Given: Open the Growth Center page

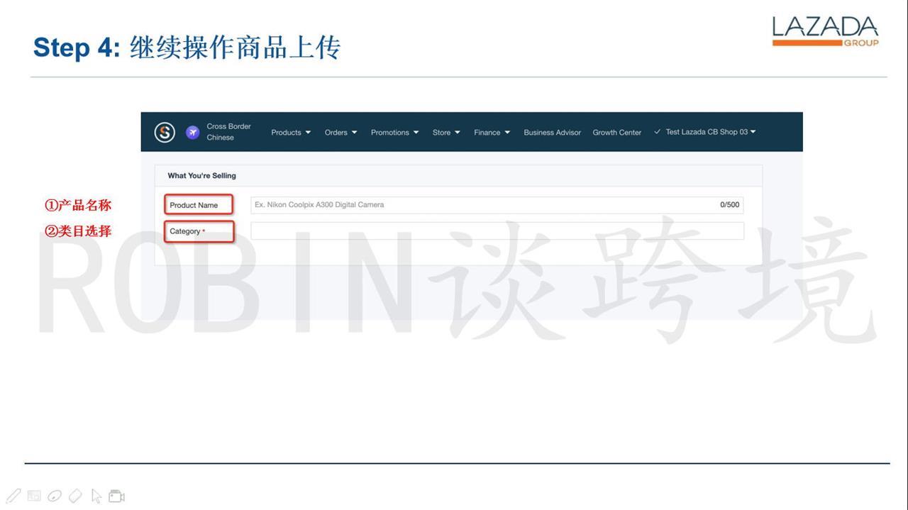Looking at the screenshot, I should (616, 133).
